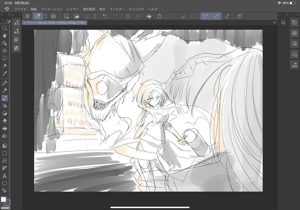The width and height of the screenshot is (300, 210).
Task: Select the Operation object cube tool
Action: [x=4, y=43]
